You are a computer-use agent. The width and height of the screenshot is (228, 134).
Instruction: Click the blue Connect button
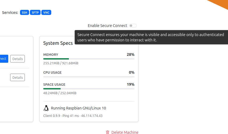[x=4, y=59]
